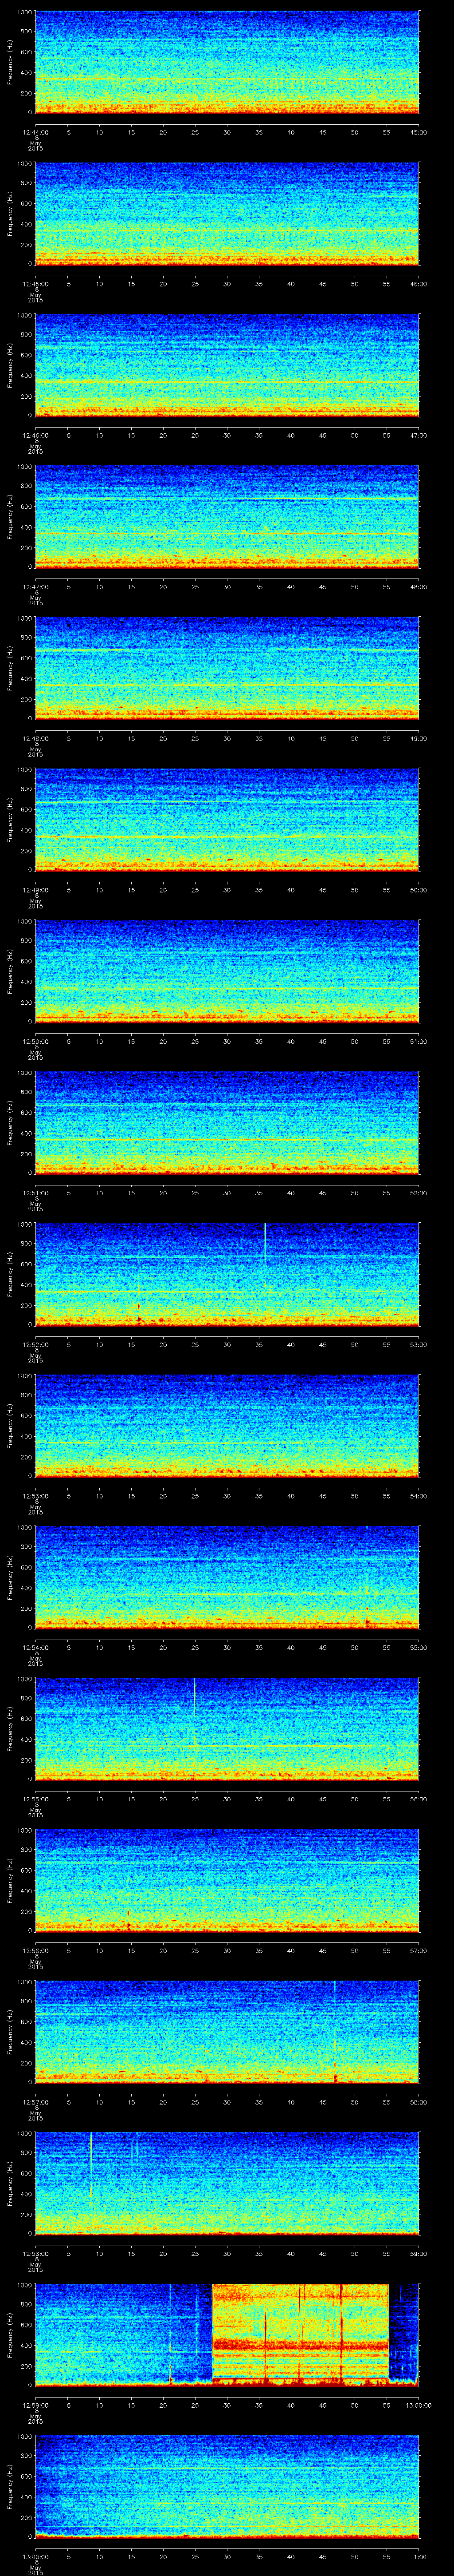Image resolution: width=454 pixels, height=2576 pixels.
Task: Select the spectrogram panel starting at 12:48:00
Action: pyautogui.click(x=227, y=668)
